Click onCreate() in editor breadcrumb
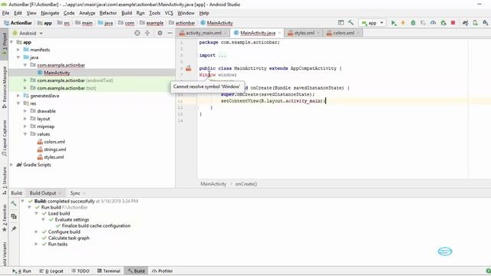 pyautogui.click(x=246, y=184)
